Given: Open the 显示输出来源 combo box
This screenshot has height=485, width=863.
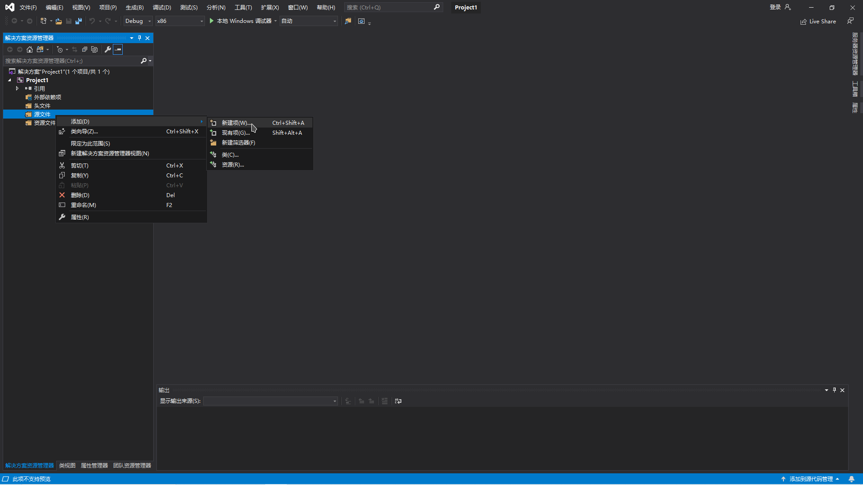Looking at the screenshot, I should click(x=271, y=401).
